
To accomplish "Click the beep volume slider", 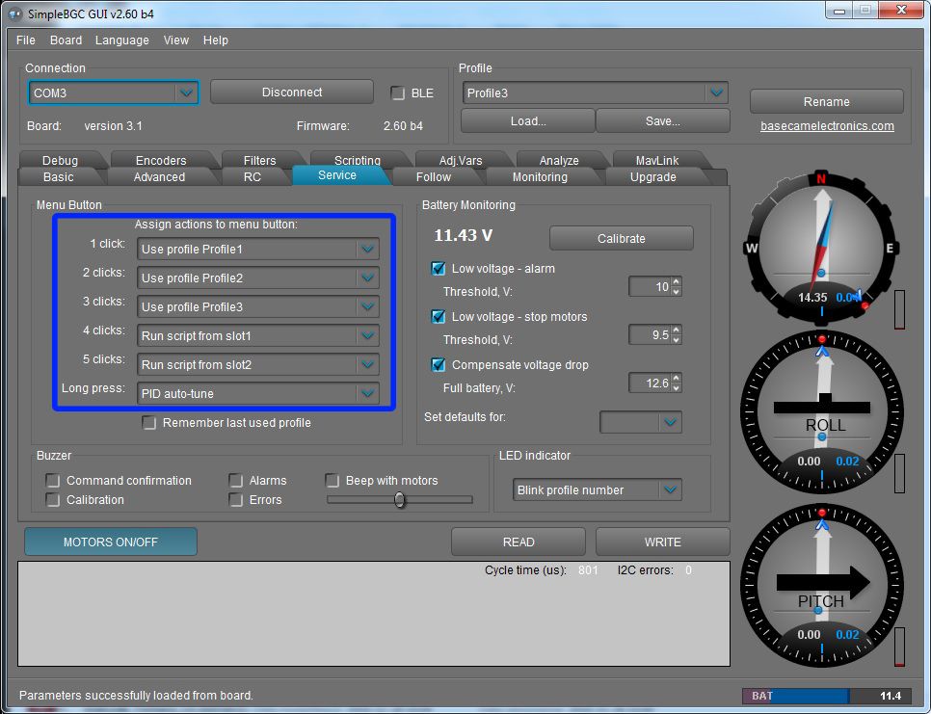I will click(x=400, y=500).
